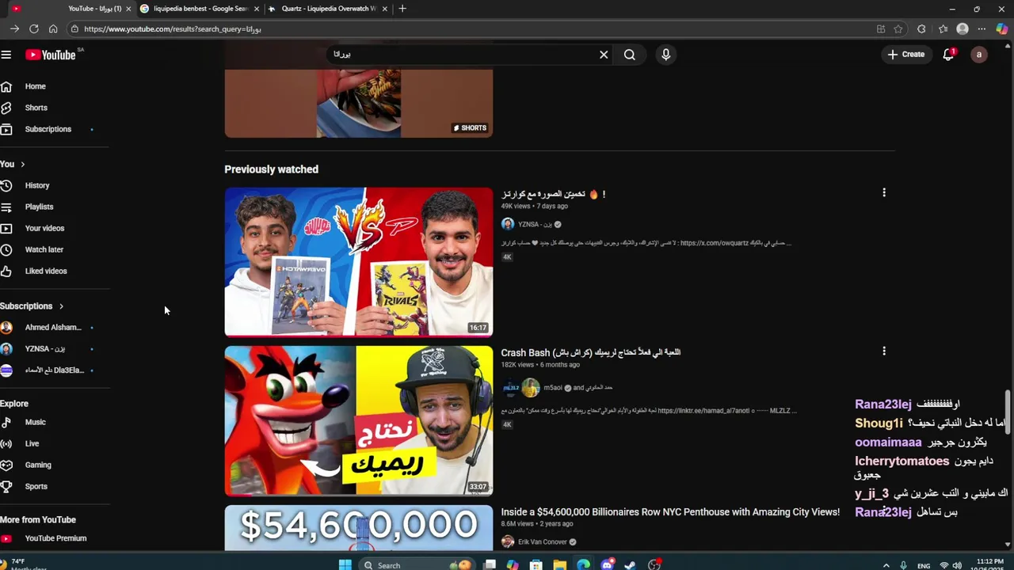This screenshot has height=570, width=1014.
Task: Click the magnifier search button
Action: (629, 55)
